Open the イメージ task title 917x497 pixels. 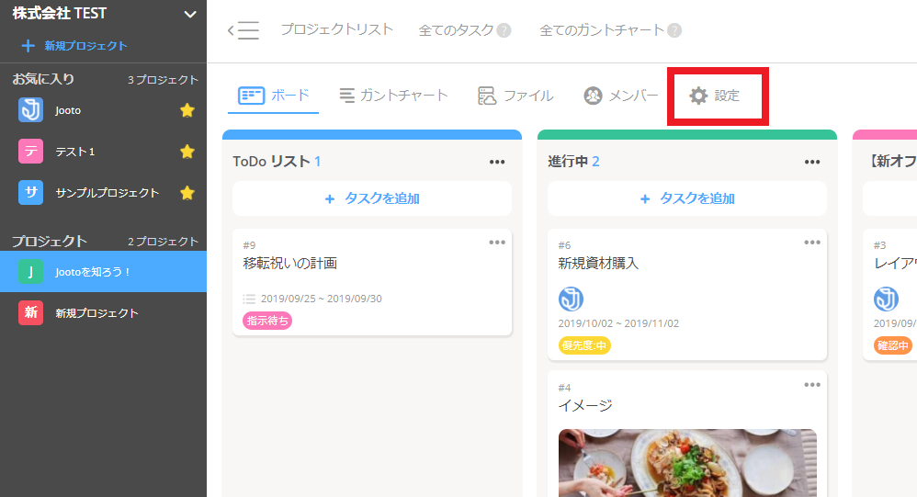(585, 405)
